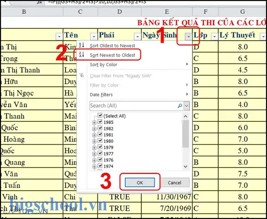Open the Date Filters submenu
Viewport: 267px width, 219px height.
[x=139, y=94]
